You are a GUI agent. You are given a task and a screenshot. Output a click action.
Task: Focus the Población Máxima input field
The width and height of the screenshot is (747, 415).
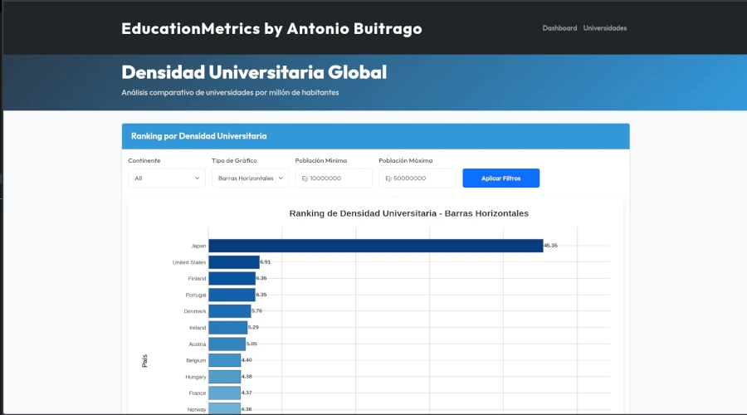point(417,178)
